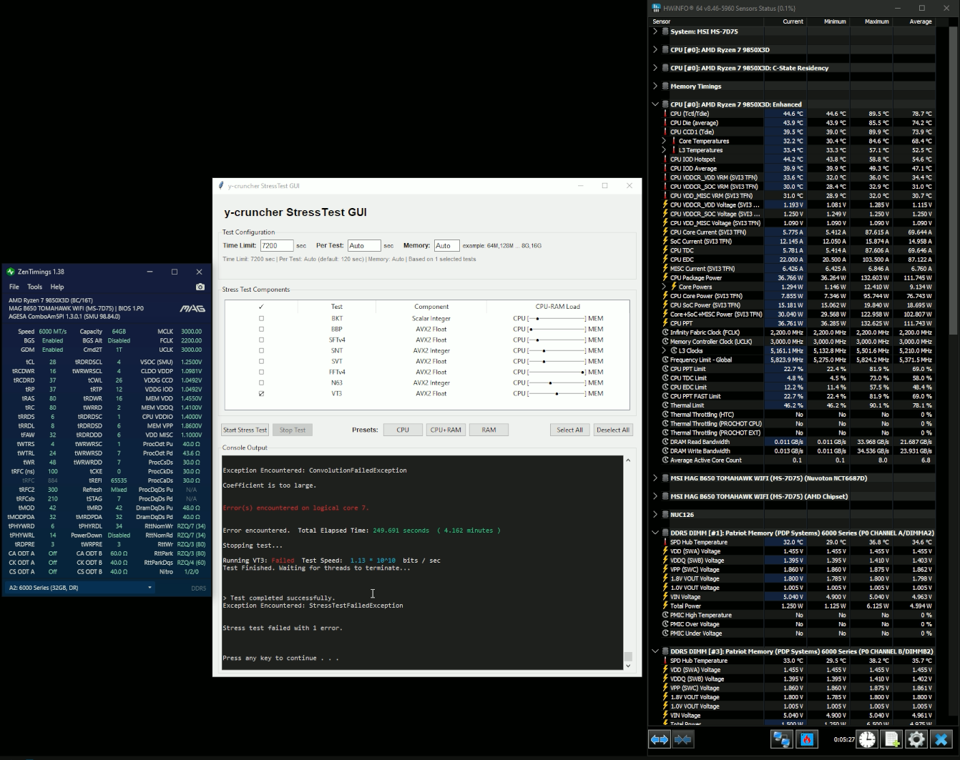Open the File menu in ZenTimings

pos(14,287)
